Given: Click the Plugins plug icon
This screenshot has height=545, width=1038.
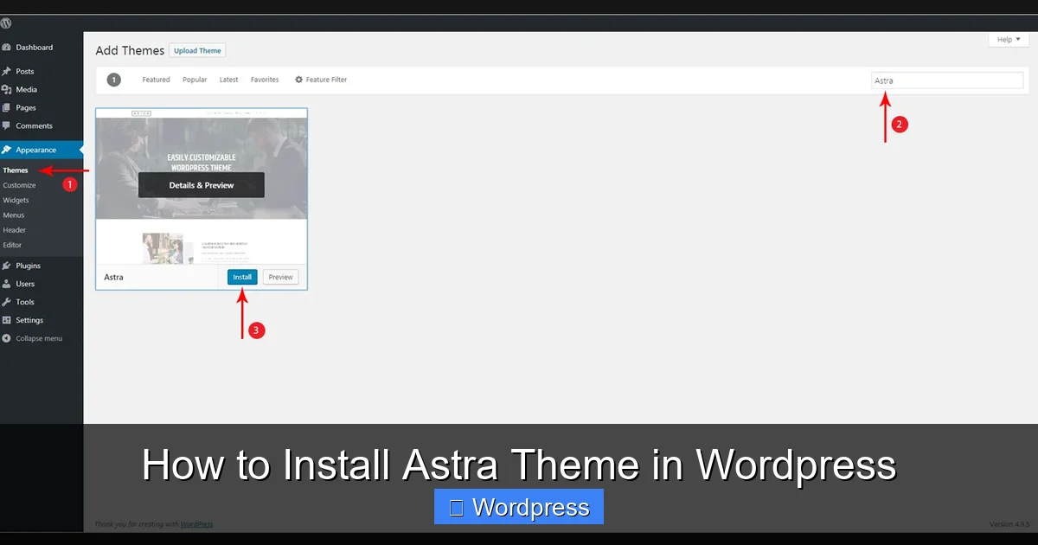Looking at the screenshot, I should [x=7, y=266].
